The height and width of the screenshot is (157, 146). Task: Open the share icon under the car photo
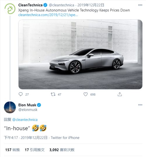point(120,94)
